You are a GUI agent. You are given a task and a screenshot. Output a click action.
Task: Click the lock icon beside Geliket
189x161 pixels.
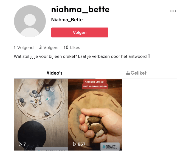(x=128, y=73)
